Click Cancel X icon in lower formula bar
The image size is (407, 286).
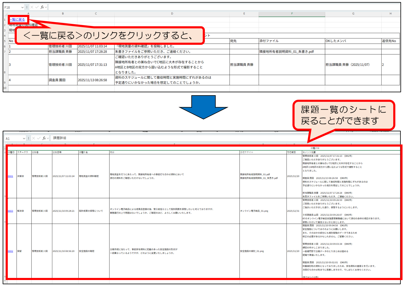click(x=33, y=138)
